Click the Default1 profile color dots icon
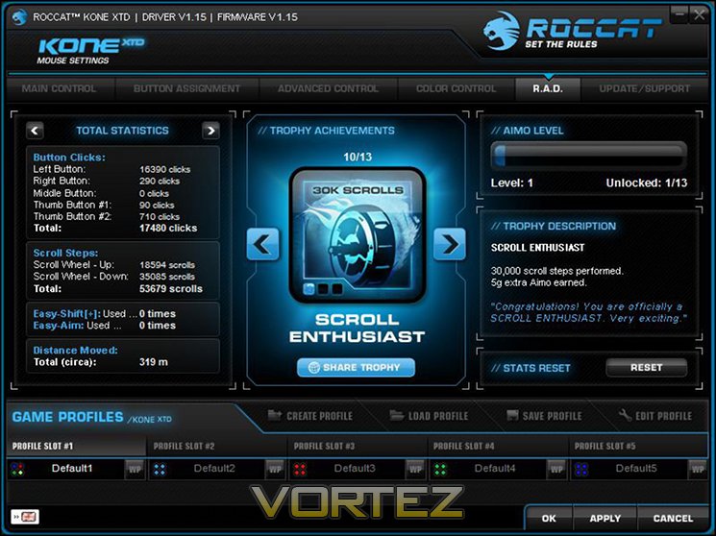Image resolution: width=716 pixels, height=536 pixels. click(18, 469)
